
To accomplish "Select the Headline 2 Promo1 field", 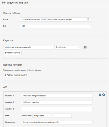I will [57, 102].
